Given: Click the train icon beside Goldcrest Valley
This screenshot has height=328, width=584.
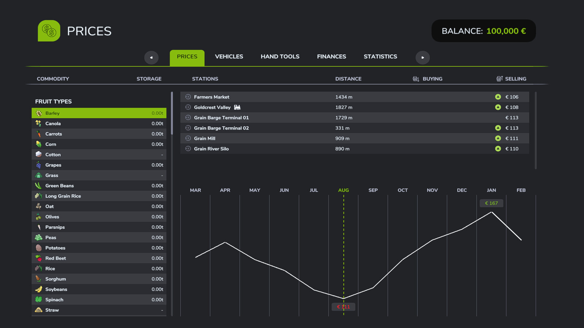Looking at the screenshot, I should click(x=237, y=107).
